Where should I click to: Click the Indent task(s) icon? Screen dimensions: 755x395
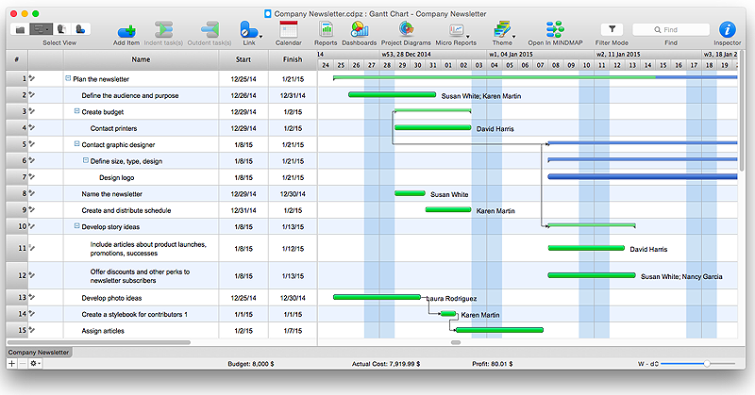coord(163,30)
